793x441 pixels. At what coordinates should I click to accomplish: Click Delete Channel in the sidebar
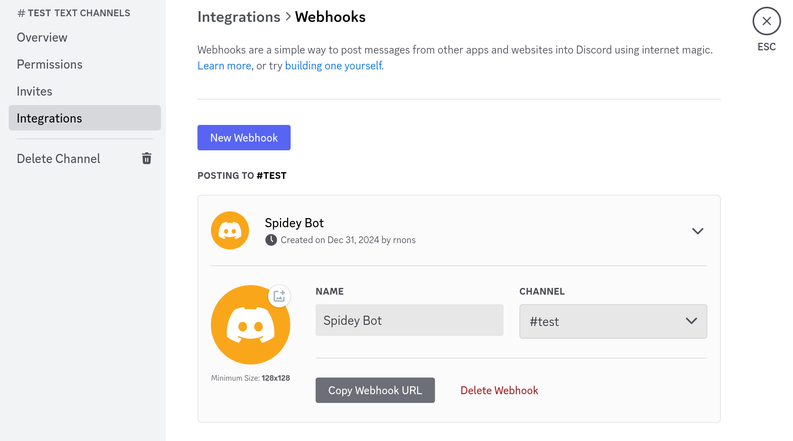[85, 159]
